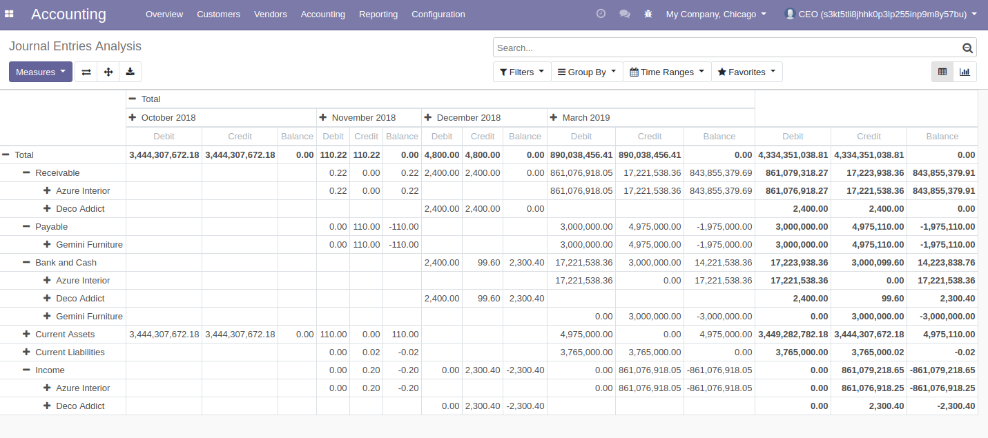Open the Group By dropdown
988x438 pixels.
click(x=586, y=71)
